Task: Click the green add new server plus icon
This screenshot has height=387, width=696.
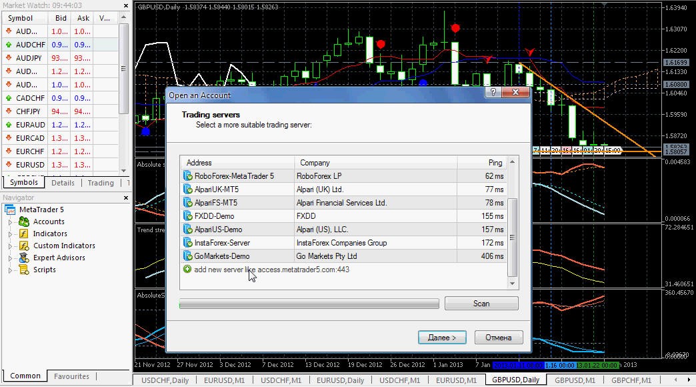Action: (x=187, y=270)
